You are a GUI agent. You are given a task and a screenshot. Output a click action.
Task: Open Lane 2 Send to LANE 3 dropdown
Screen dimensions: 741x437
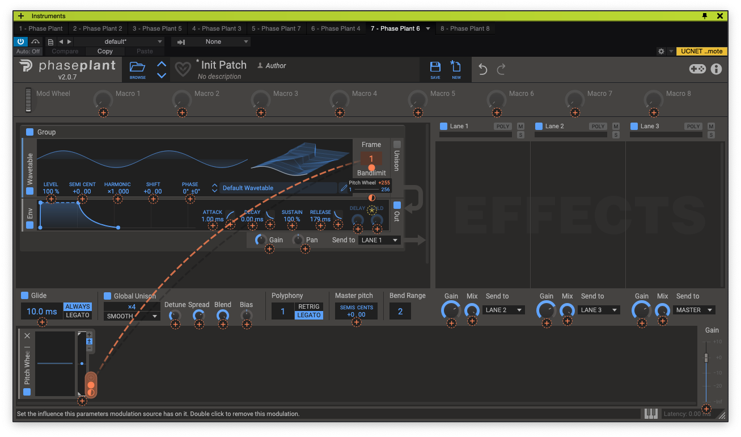coord(599,310)
